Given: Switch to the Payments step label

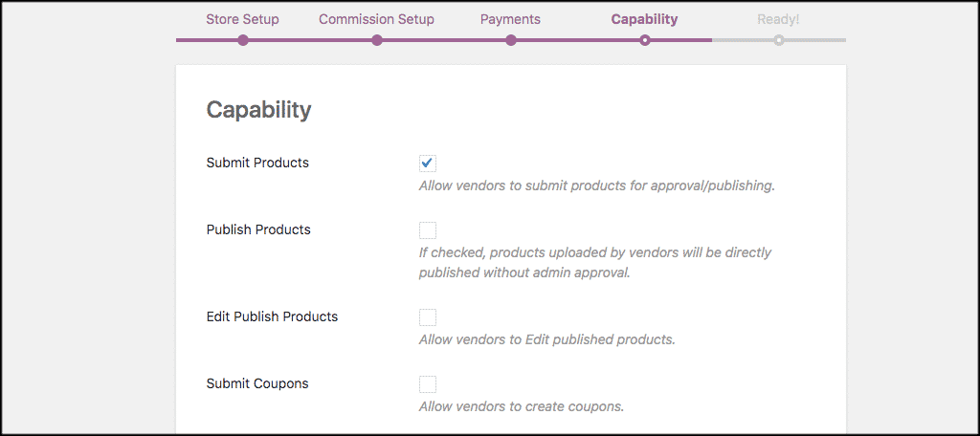Looking at the screenshot, I should tap(510, 19).
